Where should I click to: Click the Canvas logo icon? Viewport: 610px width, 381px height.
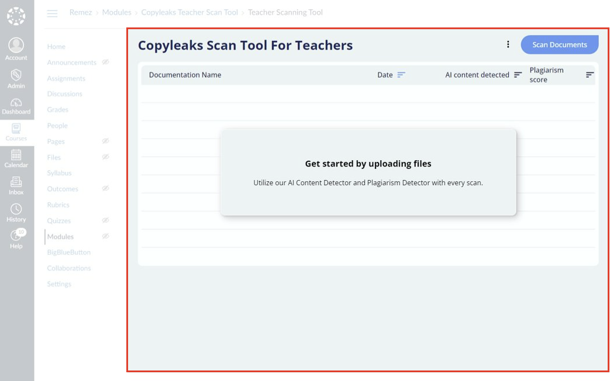tap(16, 16)
